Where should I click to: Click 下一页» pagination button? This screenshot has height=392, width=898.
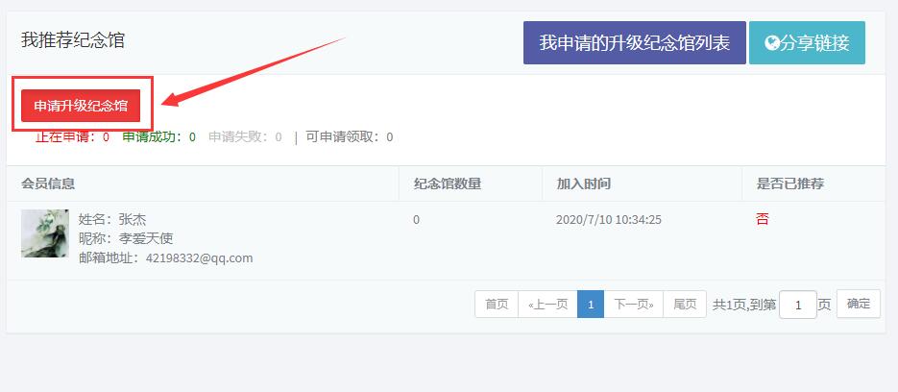(x=634, y=305)
